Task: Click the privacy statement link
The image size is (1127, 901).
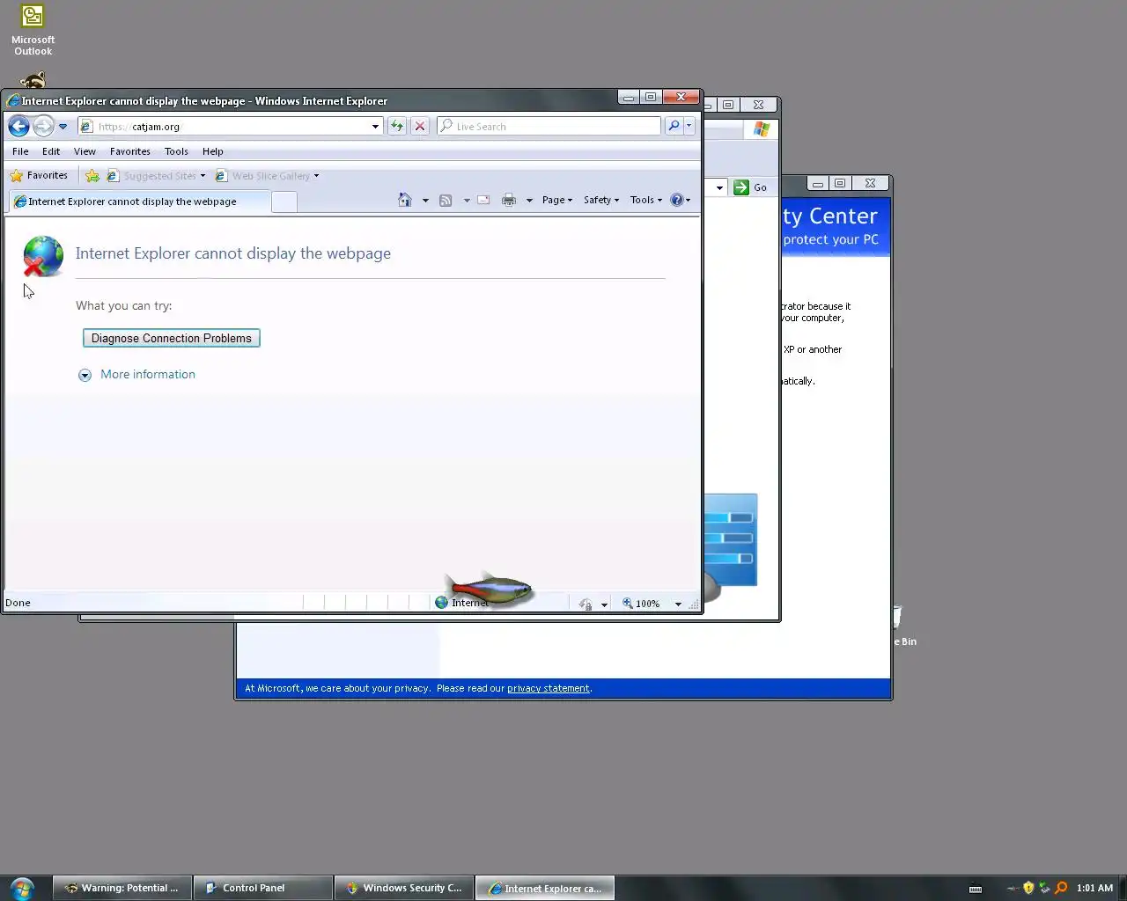Action: pyautogui.click(x=549, y=688)
